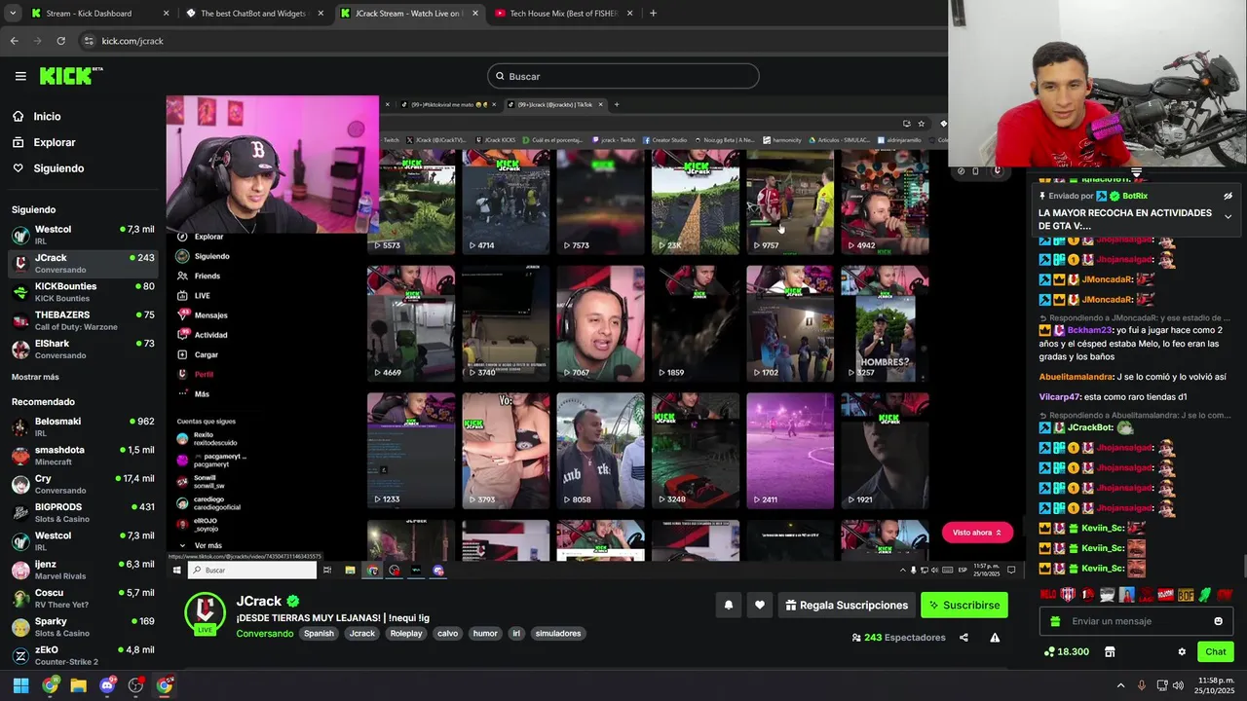
Task: Click the Visto ahora button
Action: tap(977, 533)
